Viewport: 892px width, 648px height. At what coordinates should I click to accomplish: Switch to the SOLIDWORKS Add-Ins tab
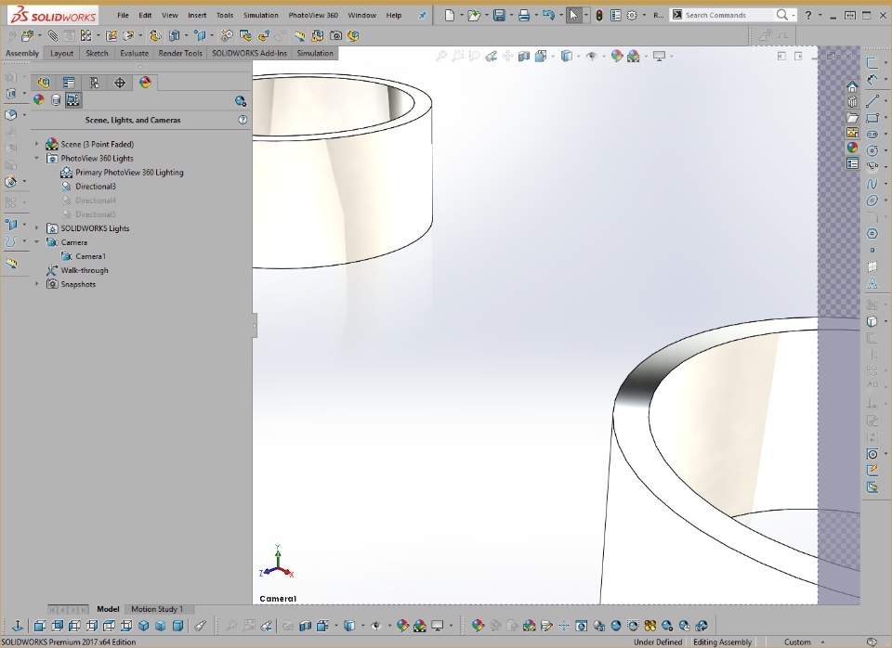coord(249,54)
